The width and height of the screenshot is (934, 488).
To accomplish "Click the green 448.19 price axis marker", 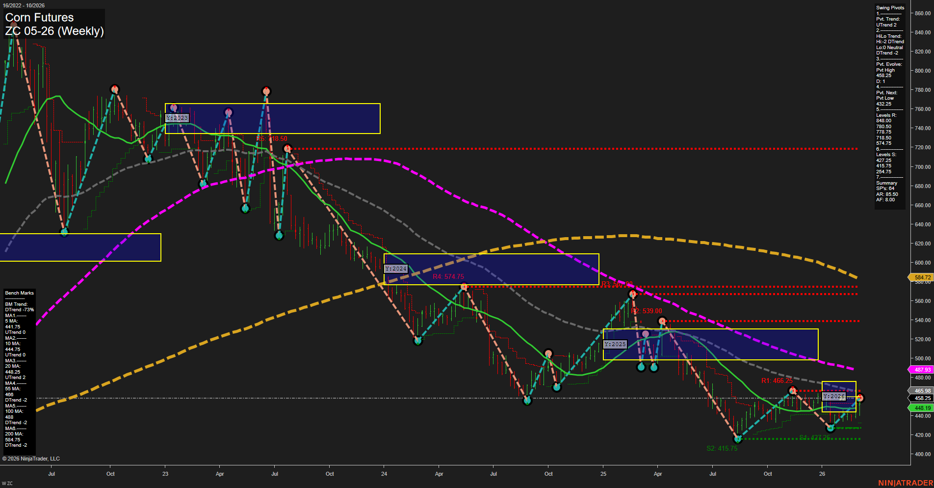I will click(x=921, y=408).
